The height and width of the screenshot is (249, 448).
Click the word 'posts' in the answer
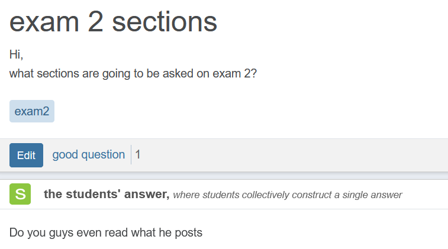[x=189, y=232]
